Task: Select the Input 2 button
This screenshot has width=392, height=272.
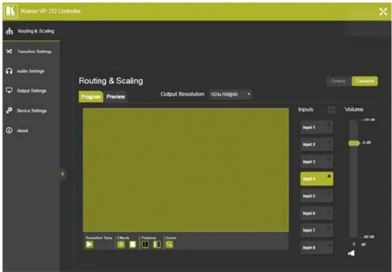Action: pyautogui.click(x=317, y=144)
